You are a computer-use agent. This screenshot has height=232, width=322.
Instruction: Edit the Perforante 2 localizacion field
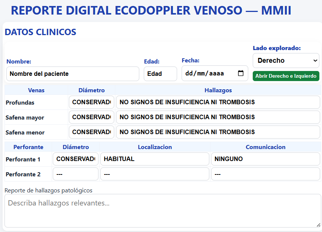point(155,174)
